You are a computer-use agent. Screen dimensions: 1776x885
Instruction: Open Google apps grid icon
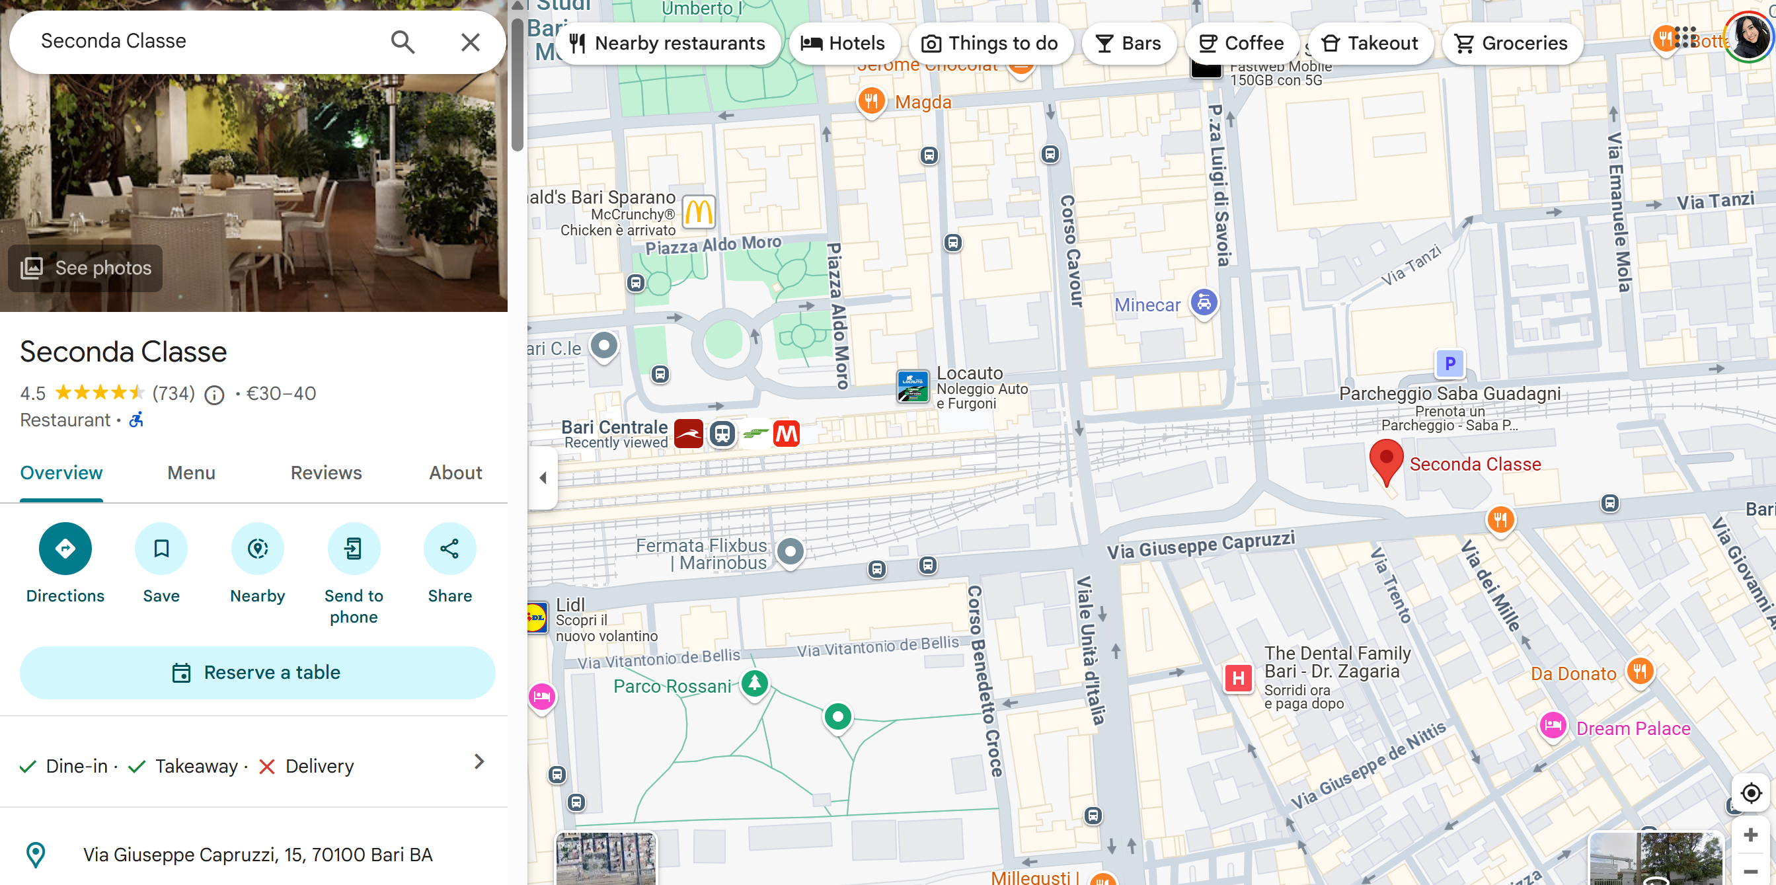coord(1685,37)
